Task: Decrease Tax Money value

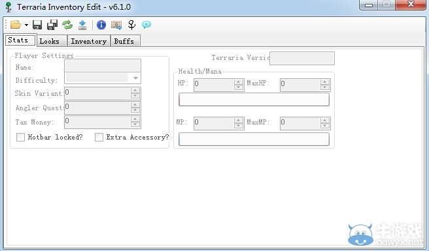Action: [x=135, y=125]
